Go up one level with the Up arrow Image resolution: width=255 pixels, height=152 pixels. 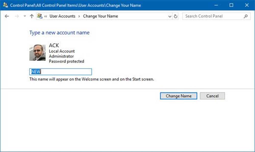tap(32, 16)
